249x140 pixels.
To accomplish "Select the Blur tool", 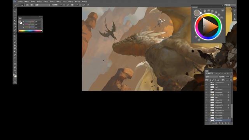I will click(x=15, y=49).
